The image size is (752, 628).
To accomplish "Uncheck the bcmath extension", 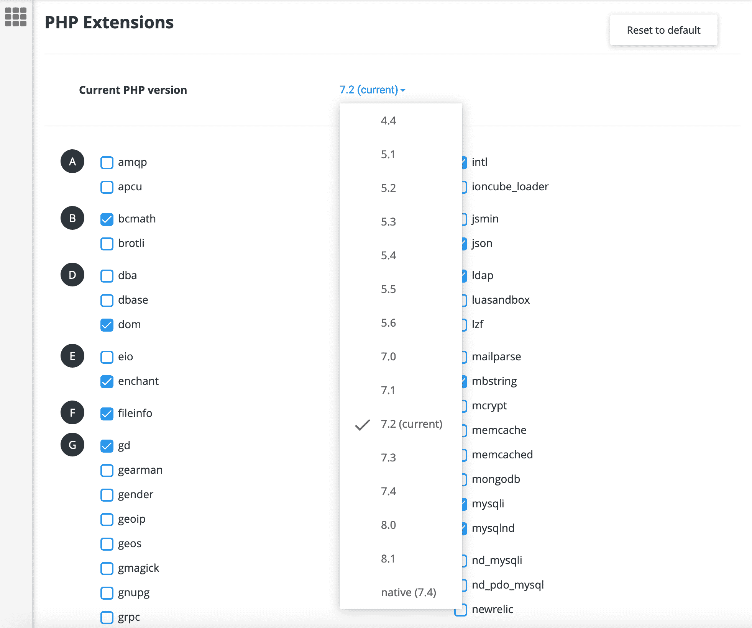I will pos(107,219).
